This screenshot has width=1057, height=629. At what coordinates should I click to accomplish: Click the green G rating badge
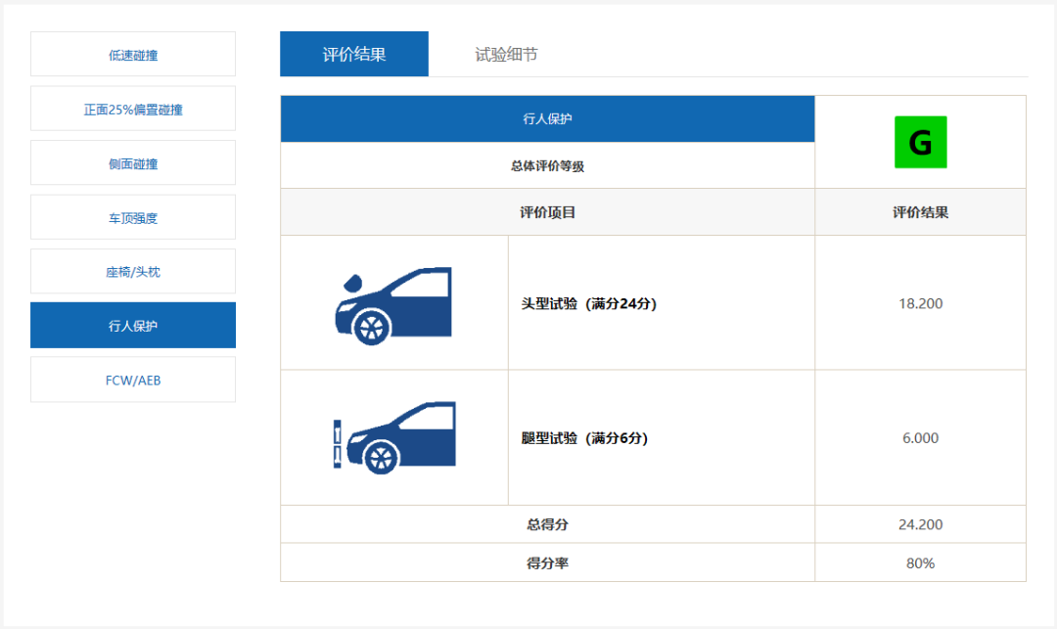pyautogui.click(x=920, y=142)
